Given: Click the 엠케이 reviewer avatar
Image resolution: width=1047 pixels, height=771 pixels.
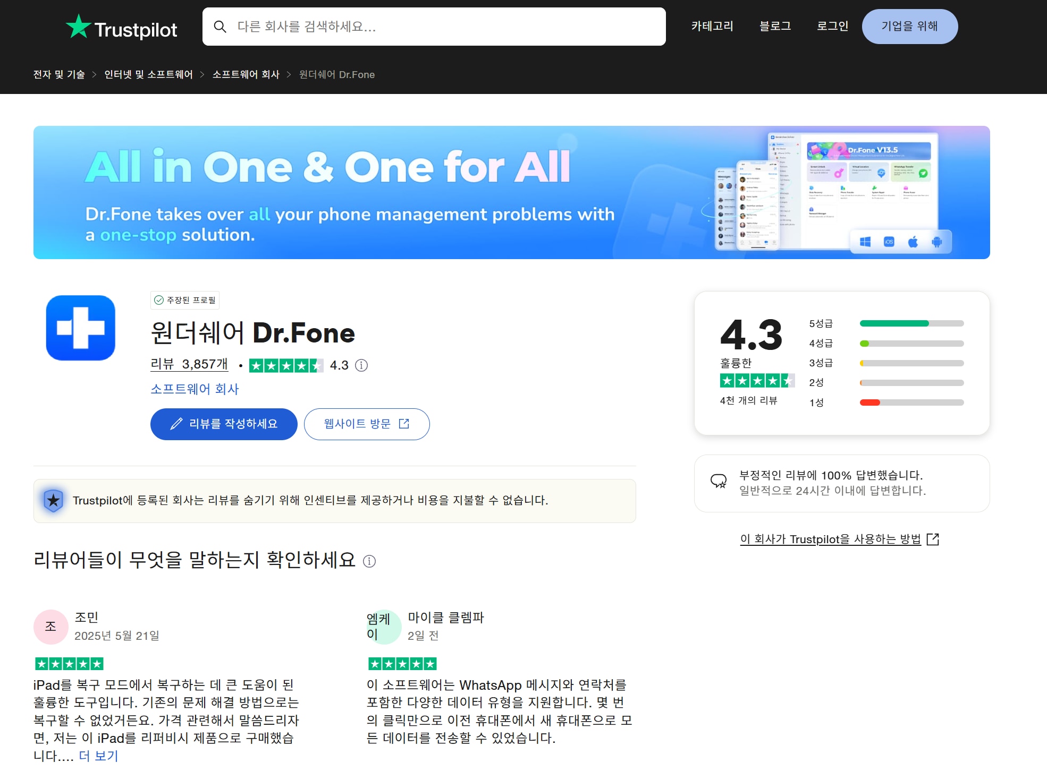Looking at the screenshot, I should pyautogui.click(x=384, y=627).
